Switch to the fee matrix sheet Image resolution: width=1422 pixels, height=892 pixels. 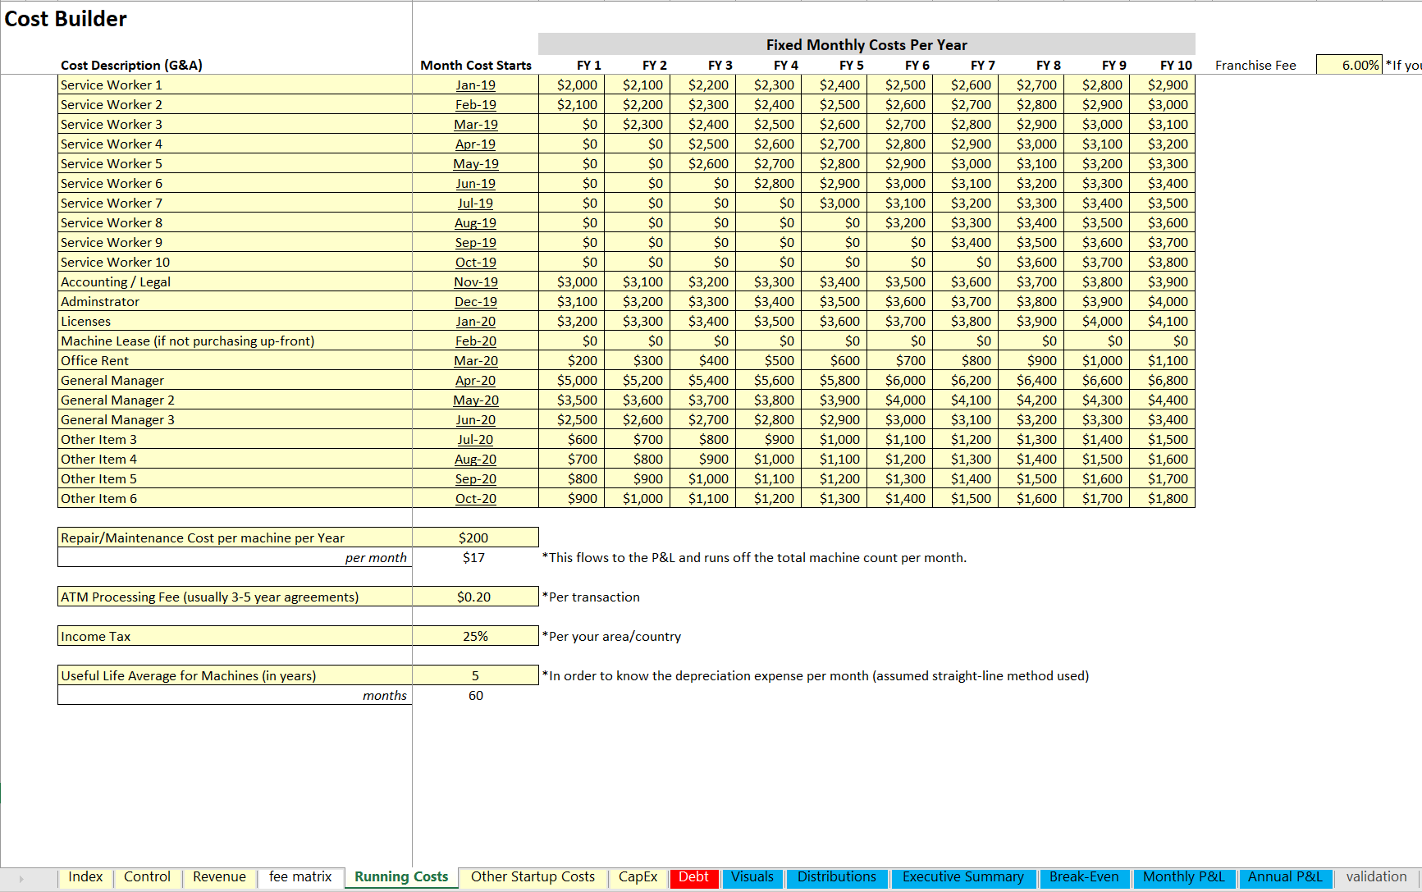click(x=299, y=877)
